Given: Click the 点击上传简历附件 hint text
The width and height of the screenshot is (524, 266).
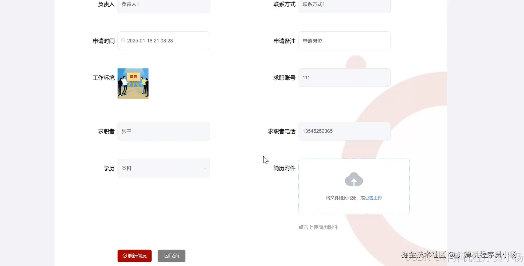Looking at the screenshot, I should click(x=318, y=227).
